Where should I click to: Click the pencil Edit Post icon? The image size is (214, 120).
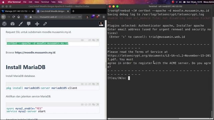click(x=45, y=24)
